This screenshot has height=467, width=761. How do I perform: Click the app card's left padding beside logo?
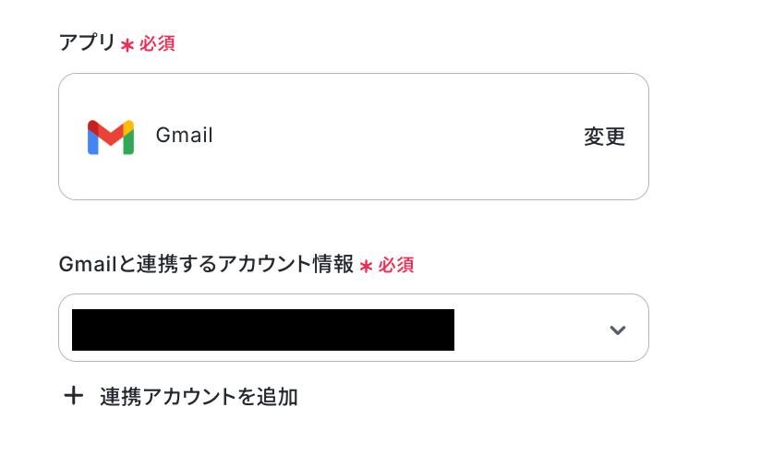72,137
